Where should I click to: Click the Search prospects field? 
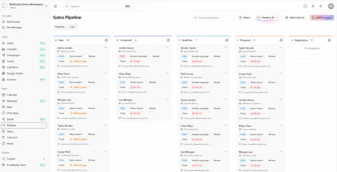[x=213, y=18]
